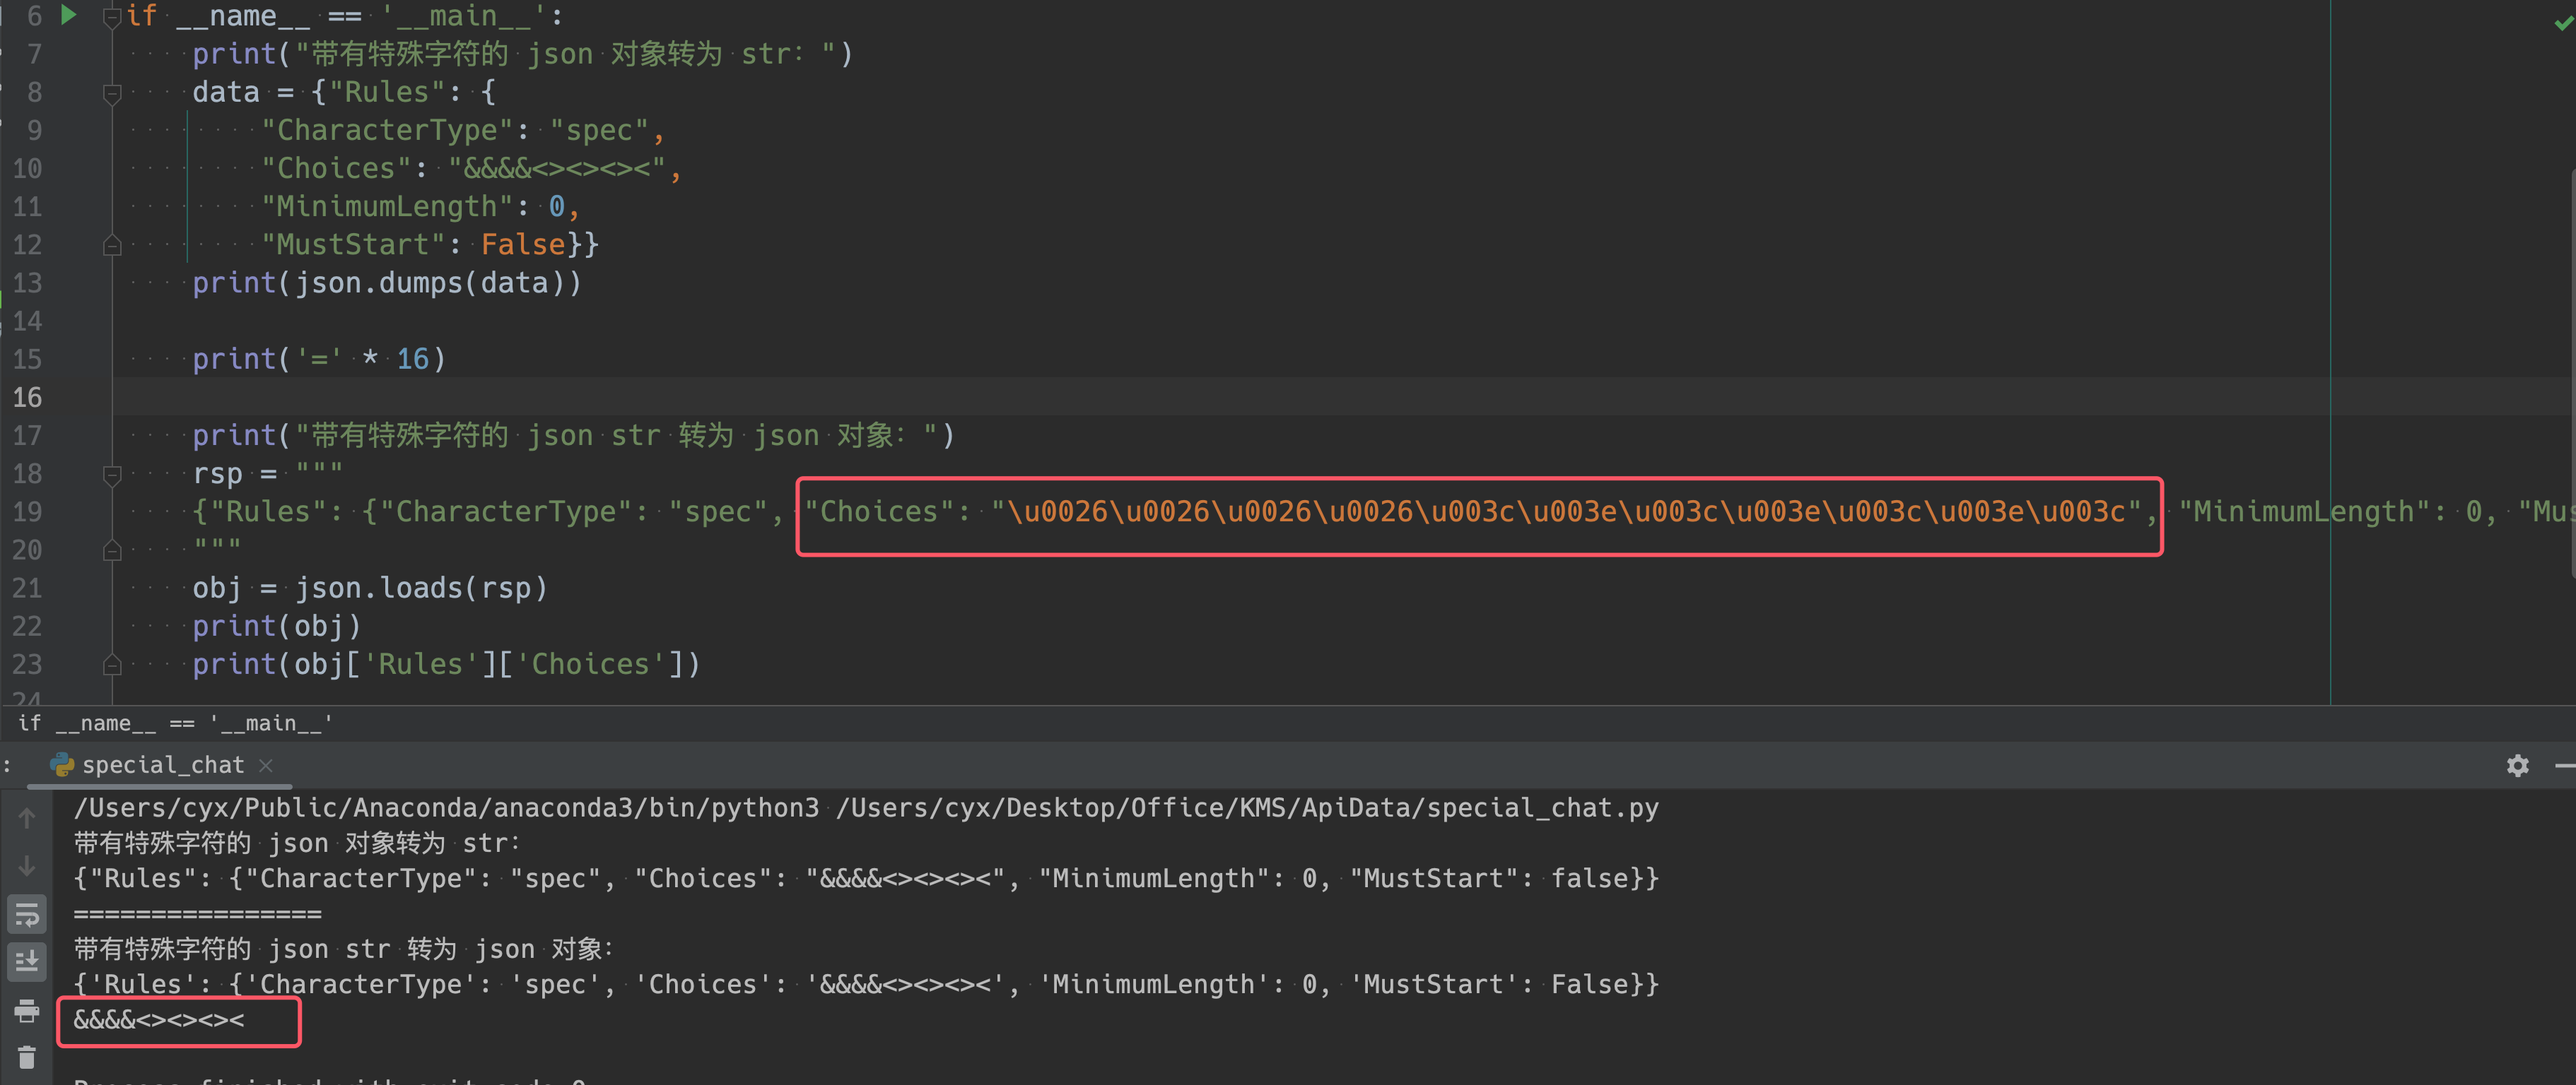Toggle Scroll to End button in console

[27, 961]
